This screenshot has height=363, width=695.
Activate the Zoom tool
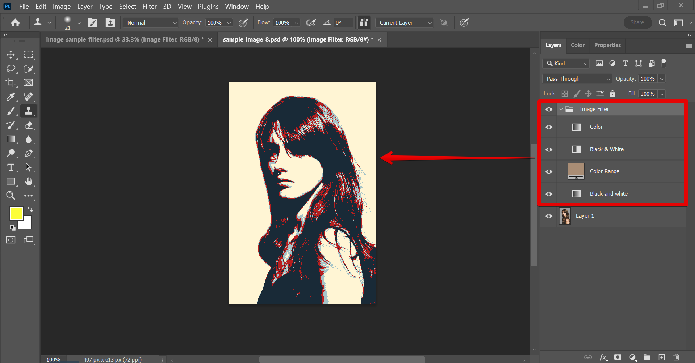(11, 196)
